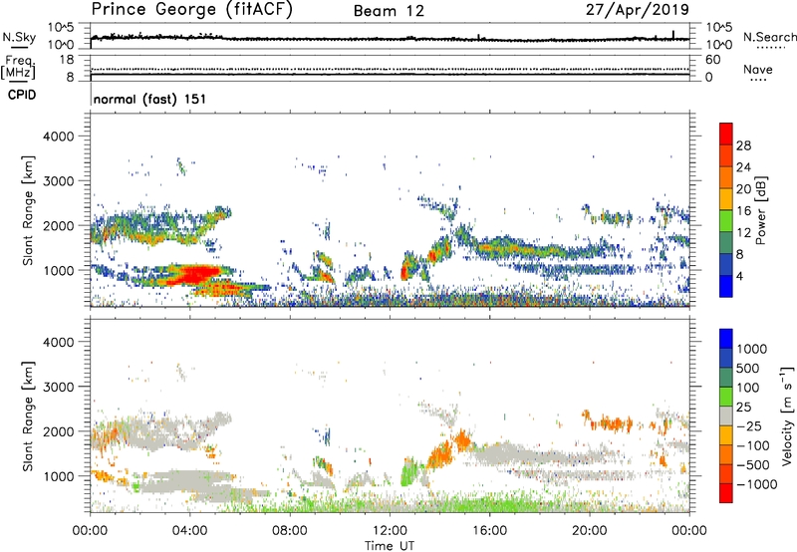Click the orange -100 to -500 Velocity segment
The width and height of the screenshot is (797, 552).
point(726,454)
